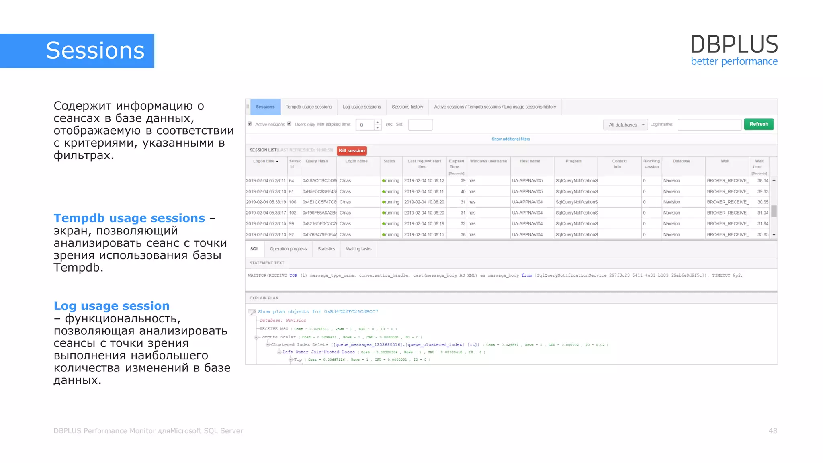
Task: Open the All databases dropdown
Action: point(625,125)
